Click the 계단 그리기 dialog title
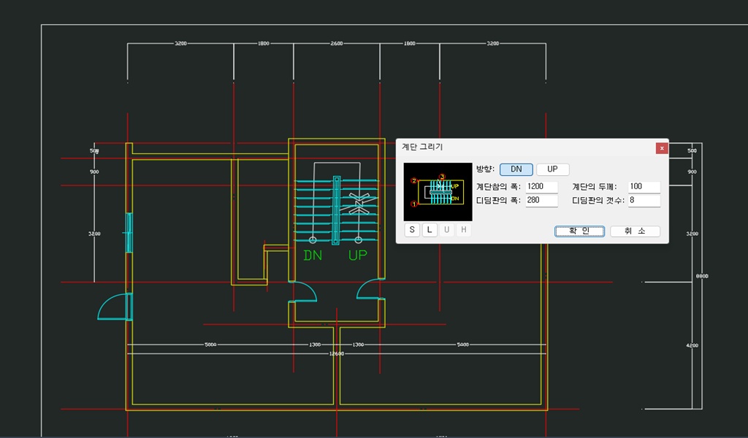Viewport: 748px width, 438px height. (422, 147)
